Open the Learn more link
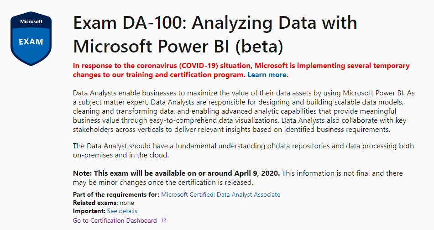This screenshot has width=434, height=230. 267,75
